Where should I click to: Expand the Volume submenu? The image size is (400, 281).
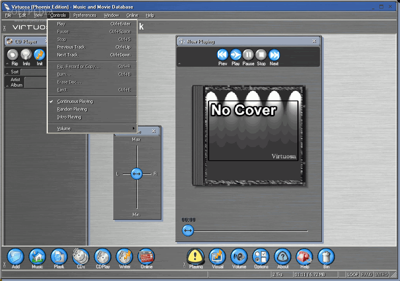(x=93, y=128)
